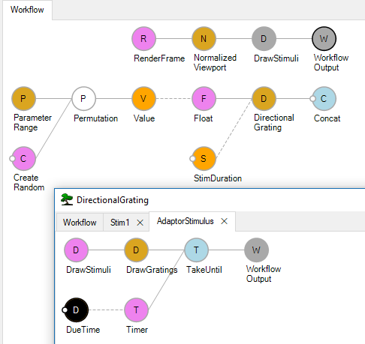This screenshot has width=365, height=344.
Task: Close the AdaptorStimulus tab
Action: [225, 221]
